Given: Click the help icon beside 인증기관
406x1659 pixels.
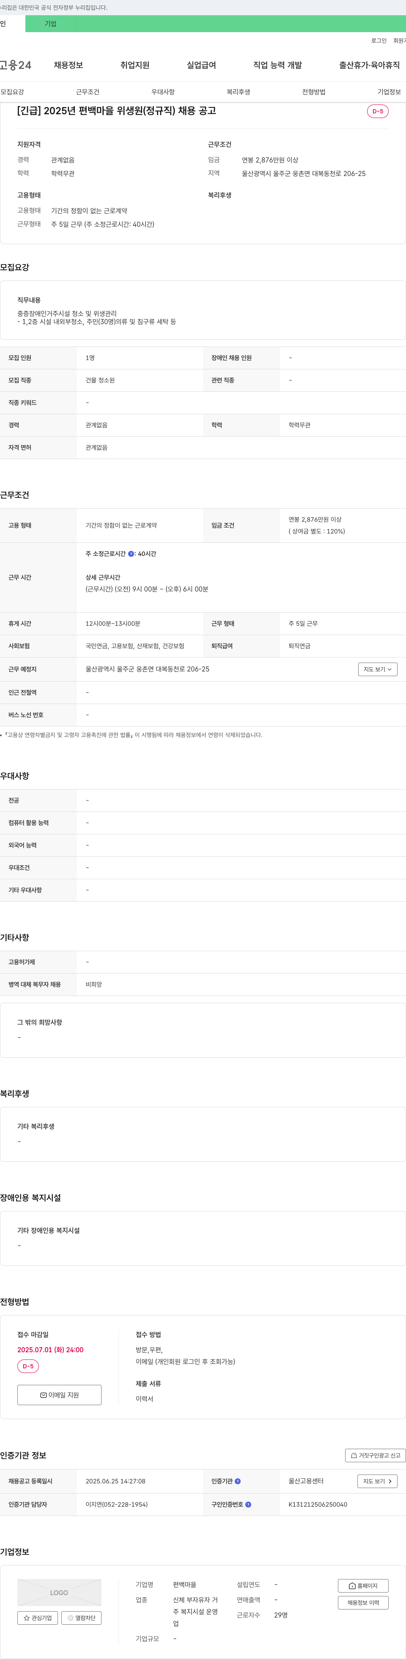Looking at the screenshot, I should click(x=237, y=1481).
